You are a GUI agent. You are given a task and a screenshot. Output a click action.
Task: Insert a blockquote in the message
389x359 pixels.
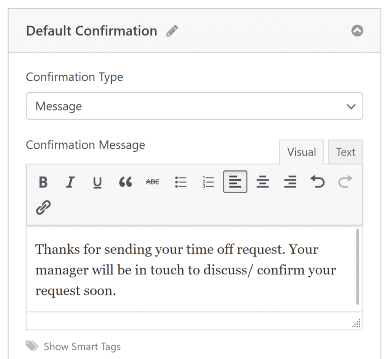125,182
